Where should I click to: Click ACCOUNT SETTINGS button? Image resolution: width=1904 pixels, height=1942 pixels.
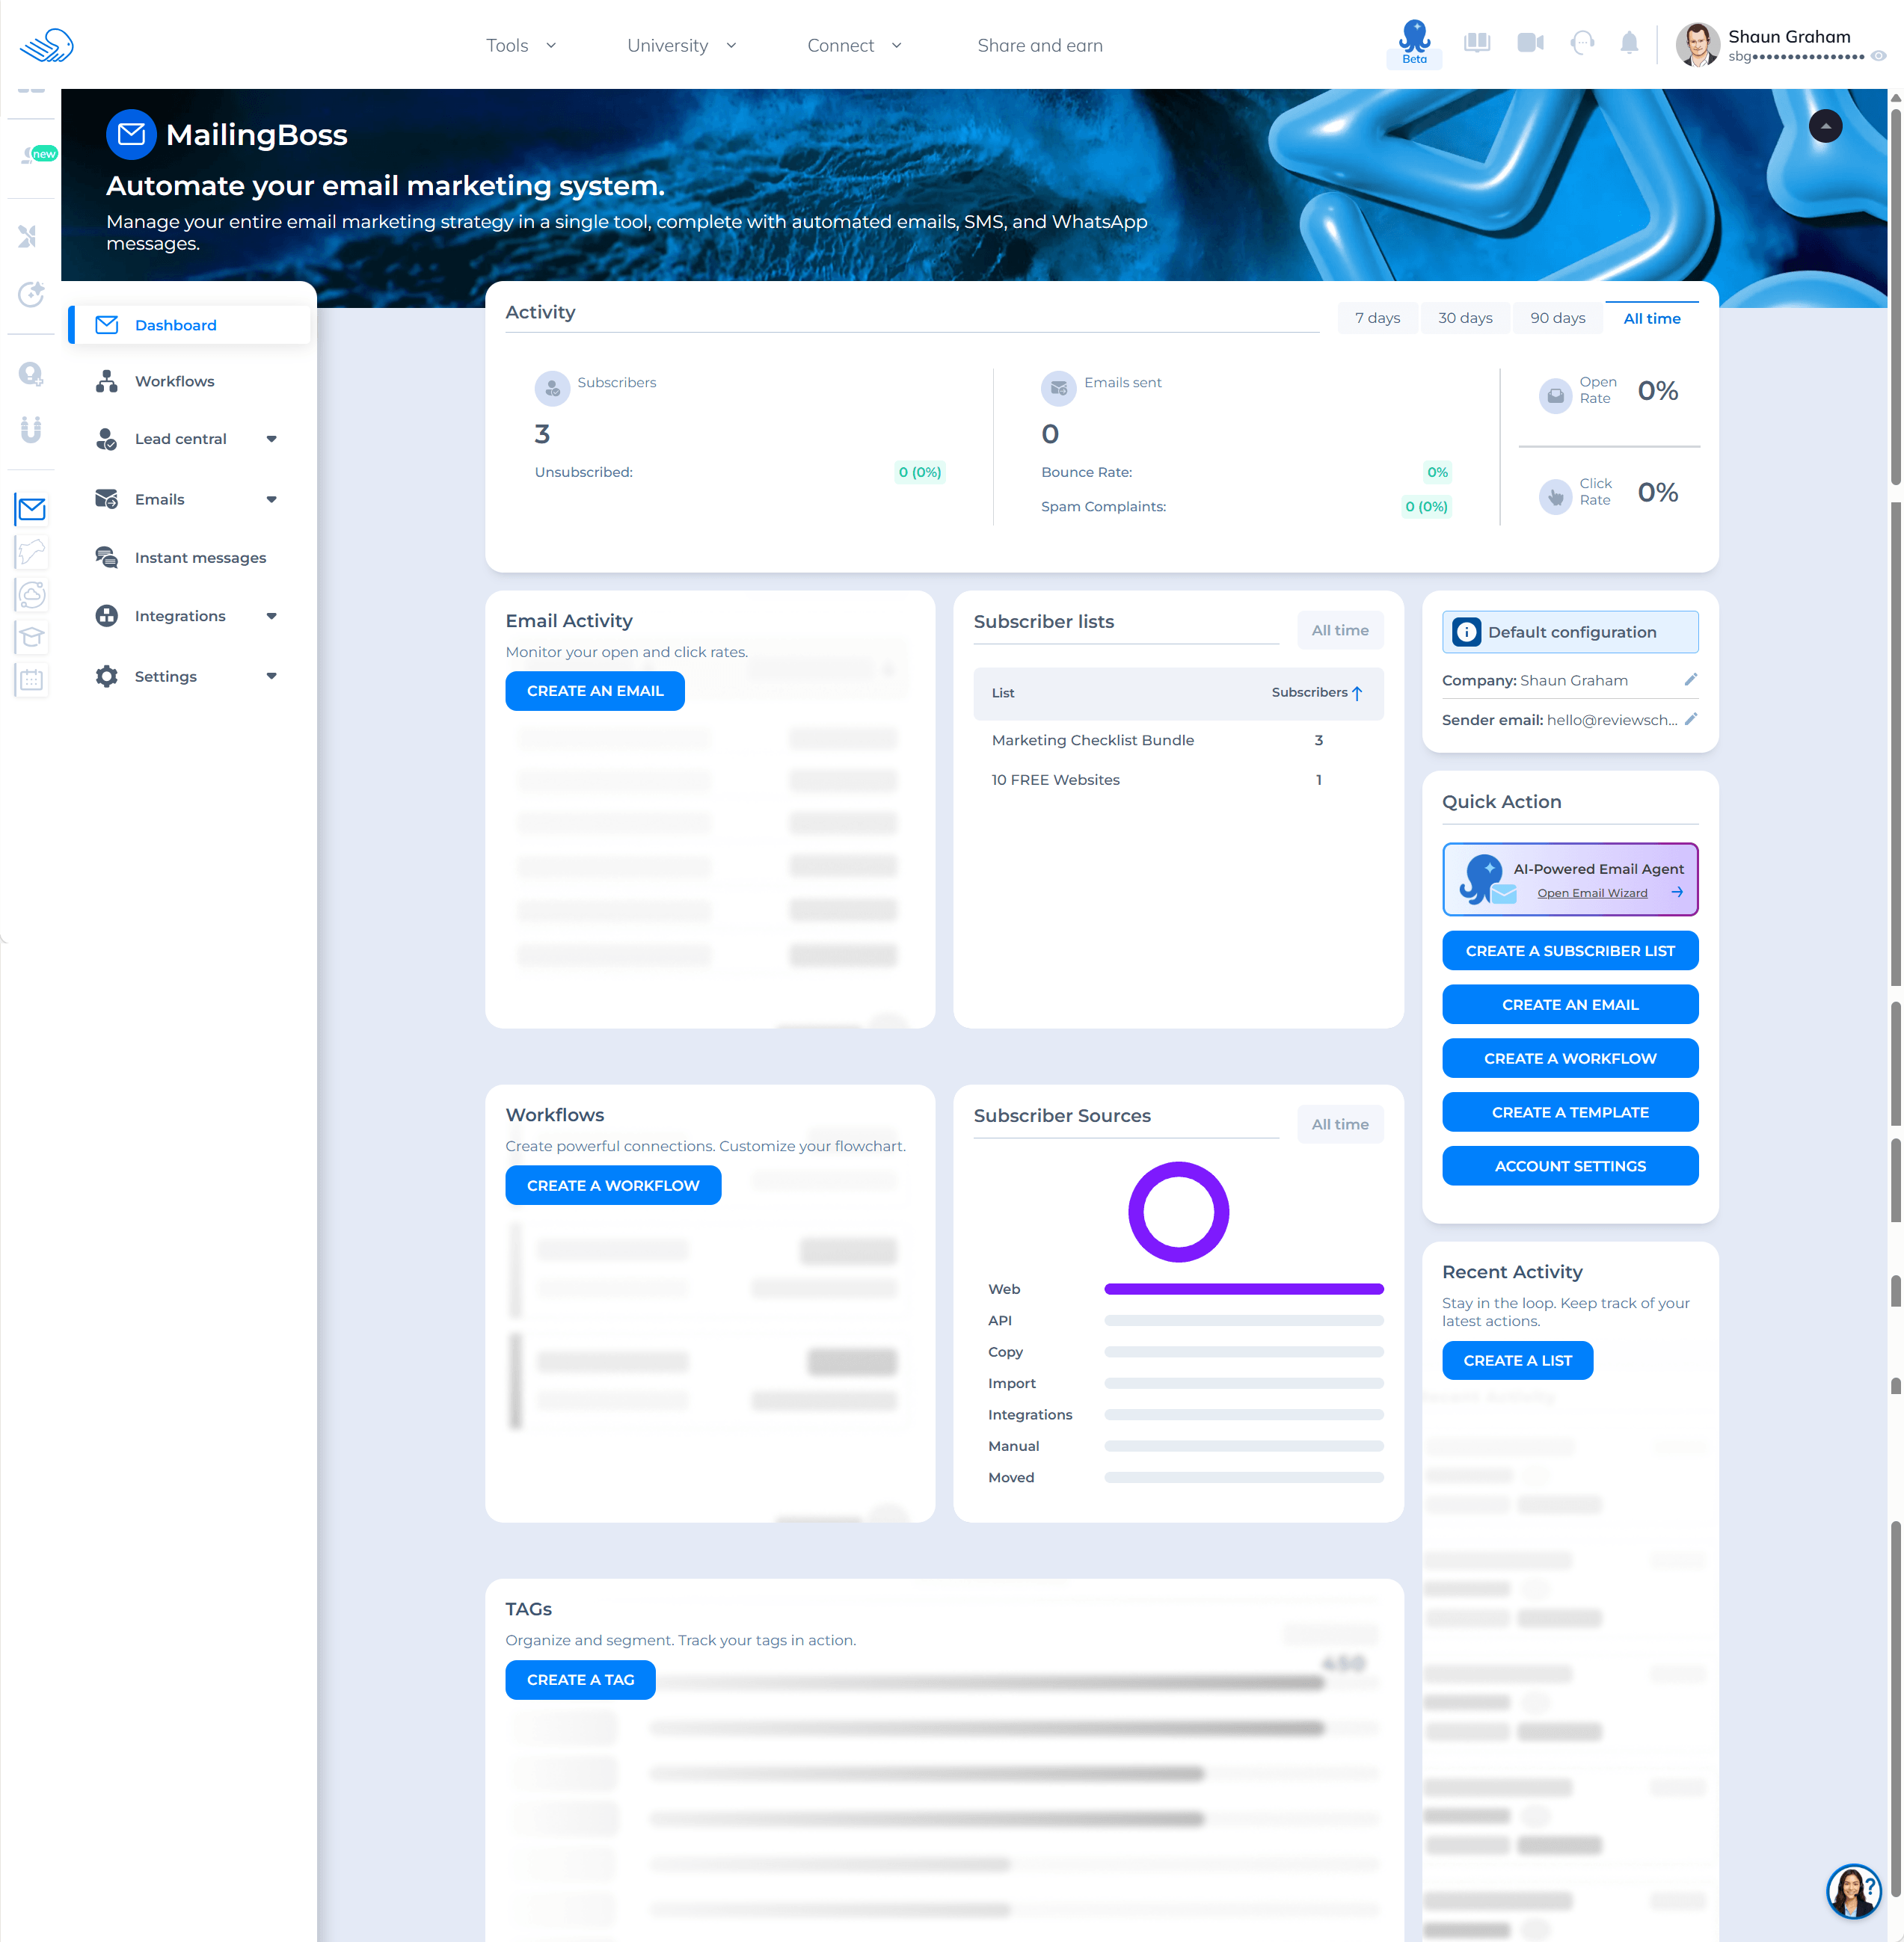[x=1569, y=1165]
